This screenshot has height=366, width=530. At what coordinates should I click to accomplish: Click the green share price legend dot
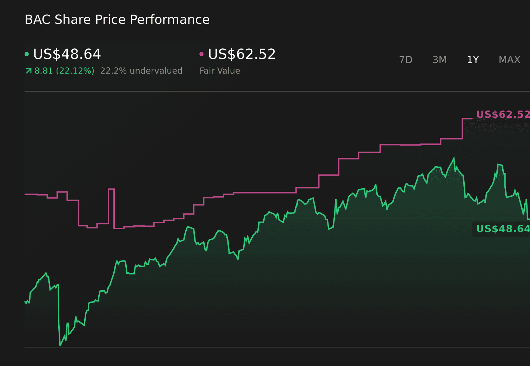pos(27,54)
